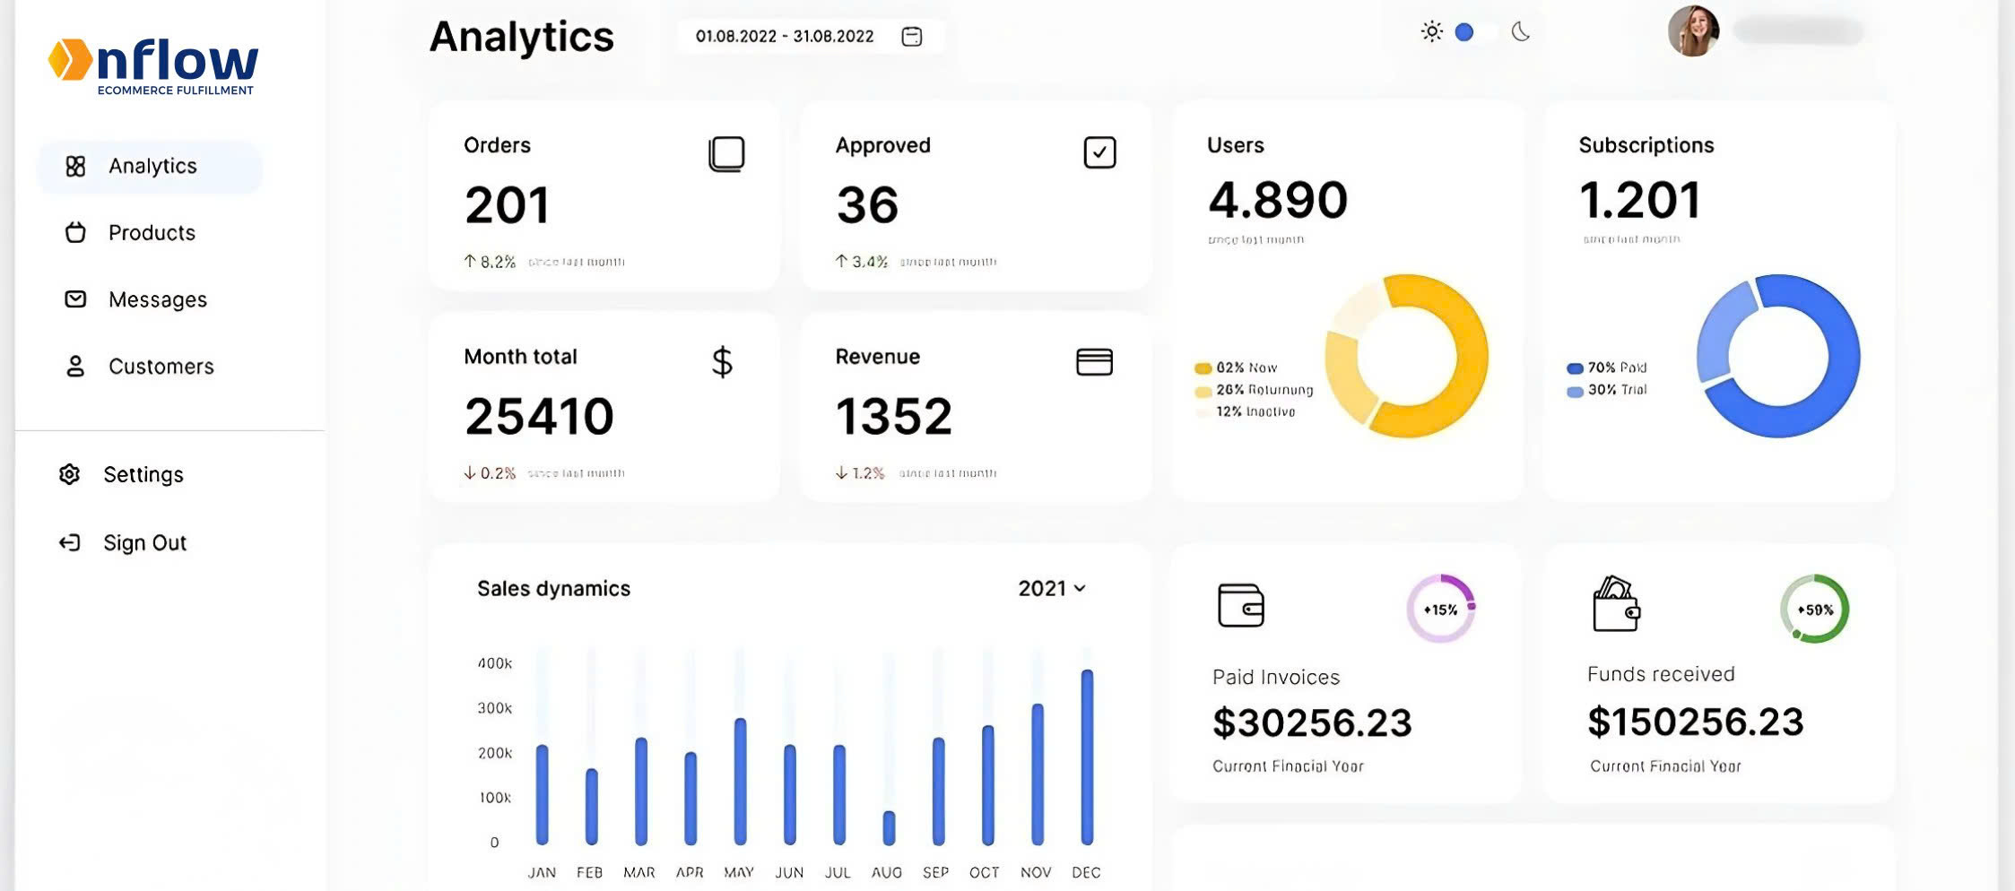Click the sun light-mode icon
The width and height of the screenshot is (2015, 891).
click(1431, 32)
